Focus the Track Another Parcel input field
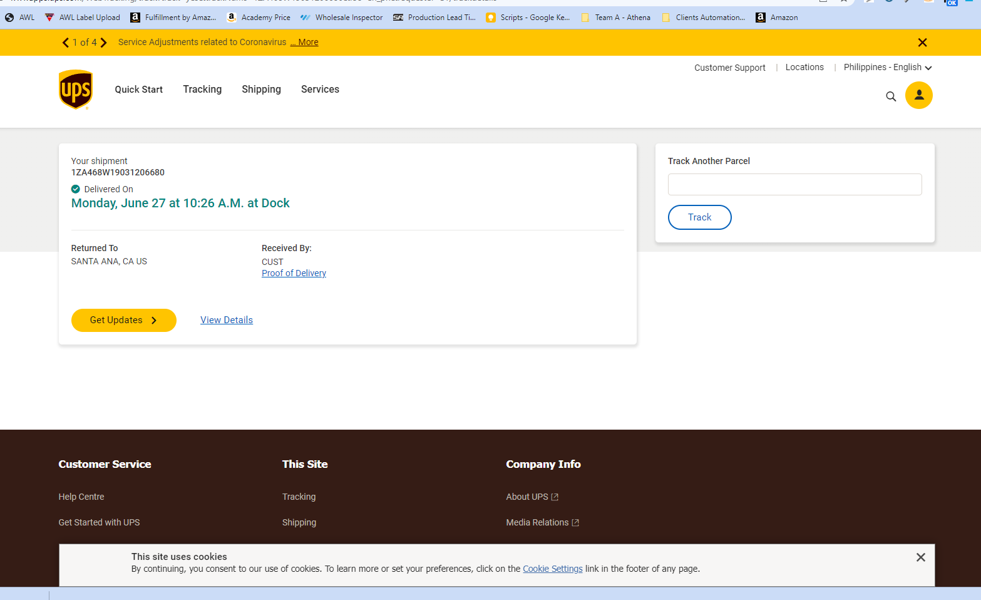The height and width of the screenshot is (600, 981). (x=795, y=184)
